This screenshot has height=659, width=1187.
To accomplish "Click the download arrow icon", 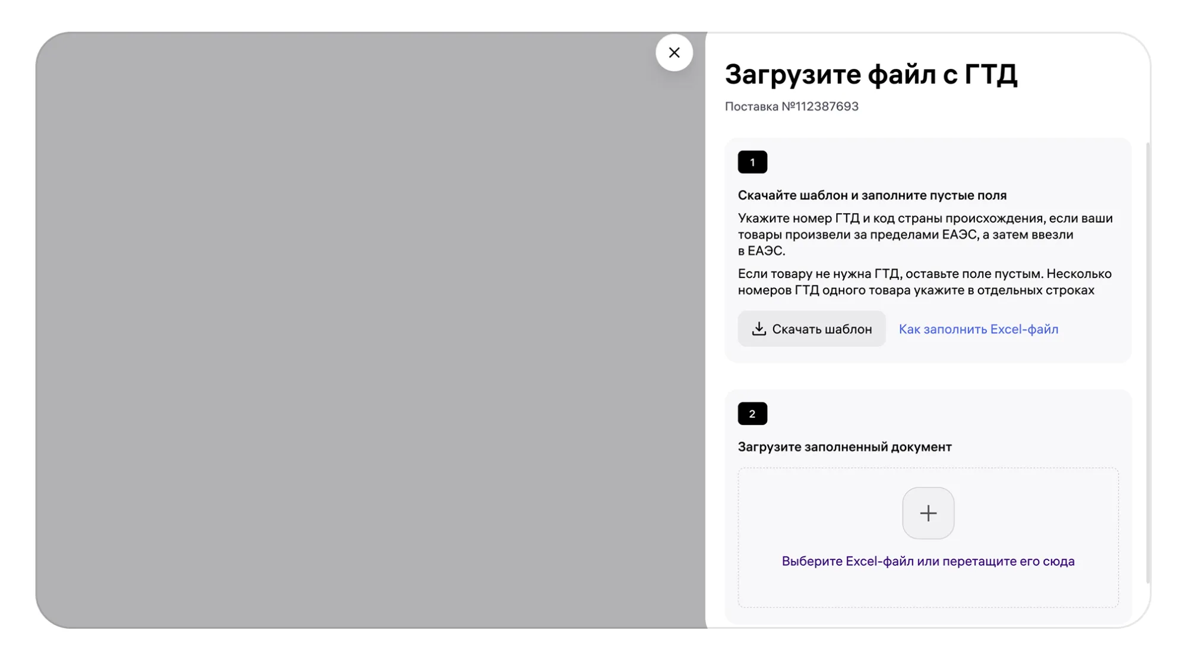I will click(x=758, y=328).
